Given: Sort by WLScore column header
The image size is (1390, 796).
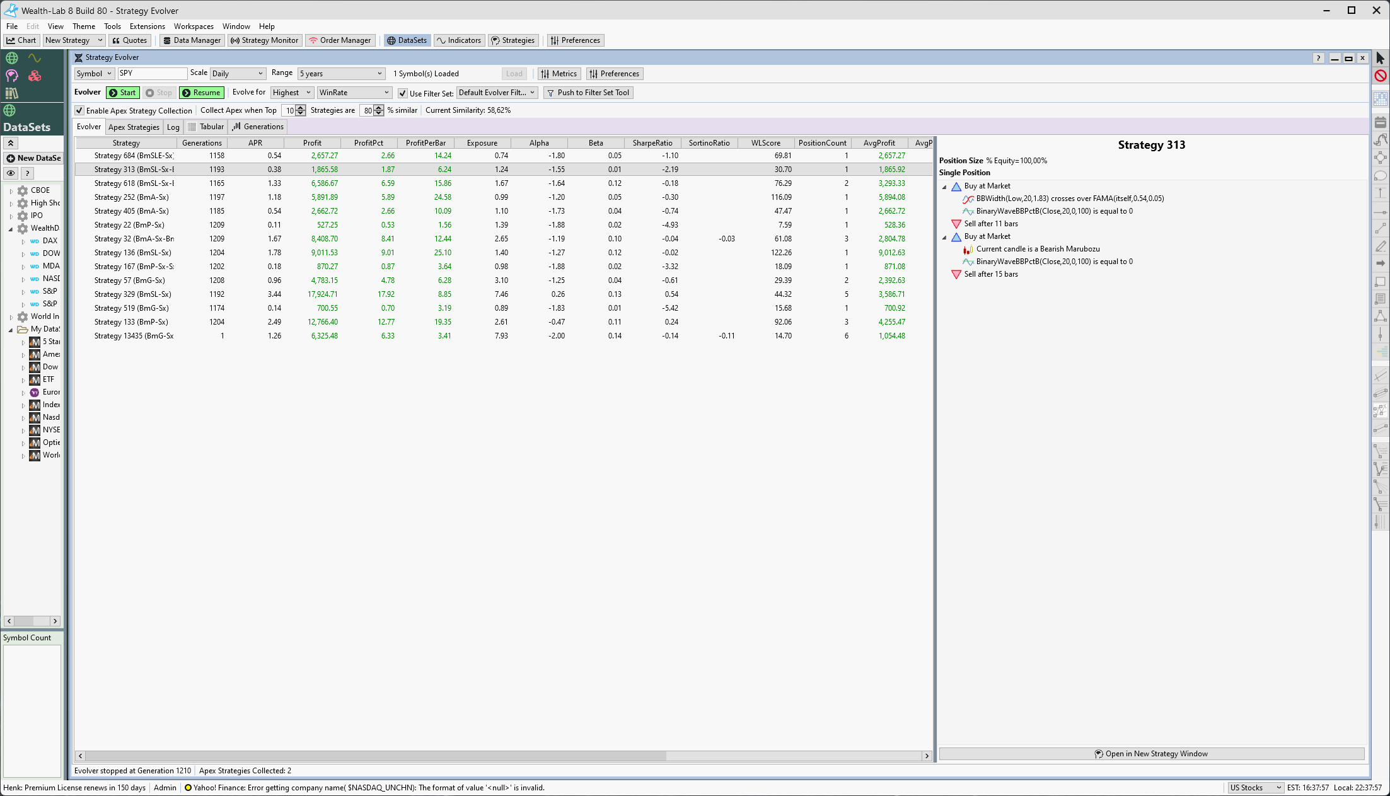Looking at the screenshot, I should (x=765, y=143).
